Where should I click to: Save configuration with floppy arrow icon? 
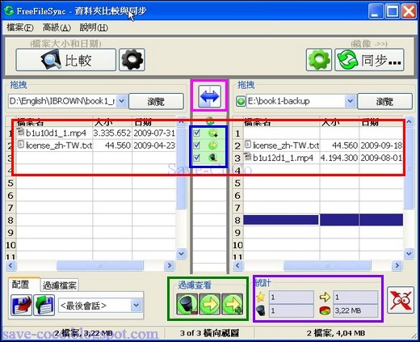tap(22, 305)
